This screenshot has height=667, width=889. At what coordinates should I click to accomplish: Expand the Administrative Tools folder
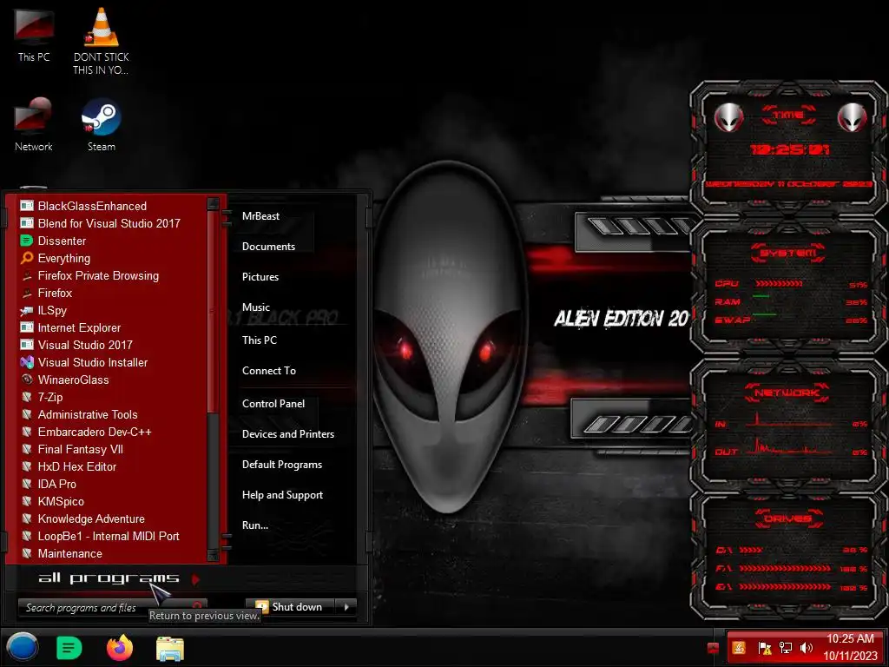[x=88, y=414]
